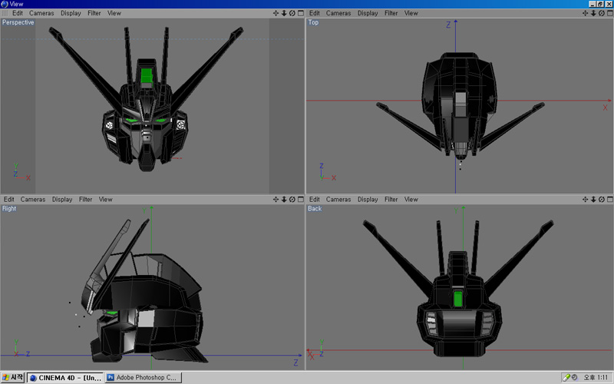Viewport: 614px width, 384px height.
Task: Click the Back viewport label
Action: tap(315, 208)
